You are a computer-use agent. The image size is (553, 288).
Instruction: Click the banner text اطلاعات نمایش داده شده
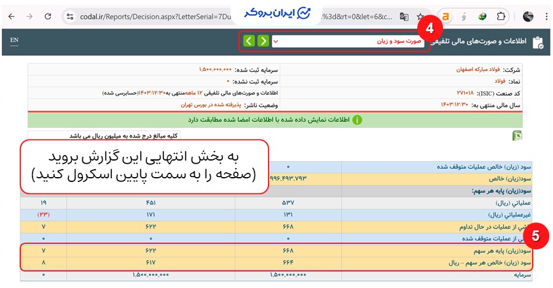click(x=269, y=120)
